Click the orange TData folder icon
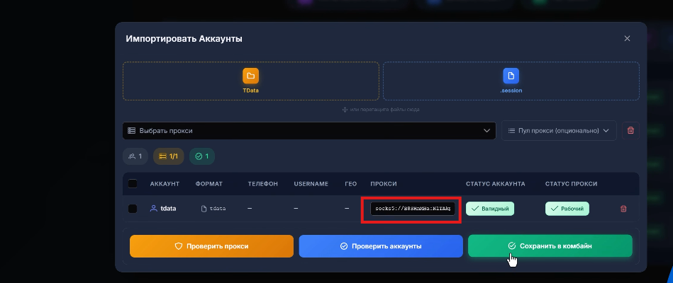Viewport: 673px width, 283px height. point(250,76)
